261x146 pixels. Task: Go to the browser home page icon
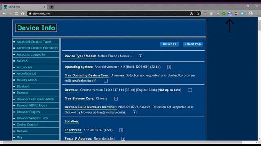click(22, 13)
